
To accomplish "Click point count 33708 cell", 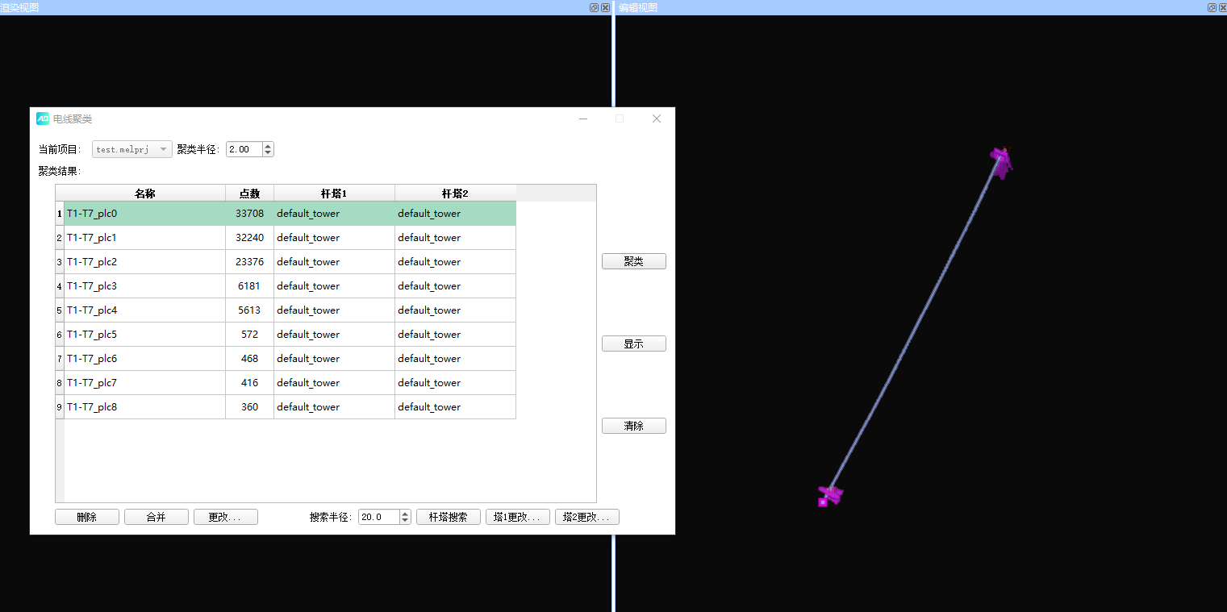I will pyautogui.click(x=250, y=214).
